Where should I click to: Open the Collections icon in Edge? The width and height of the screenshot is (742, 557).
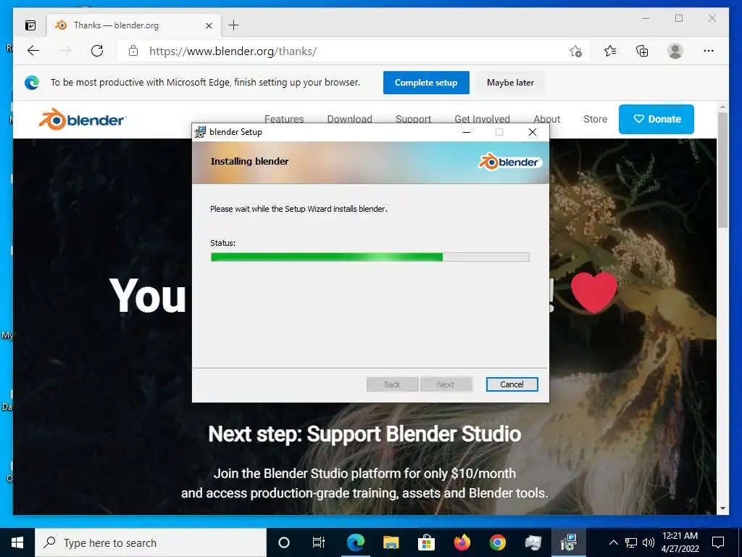[642, 51]
